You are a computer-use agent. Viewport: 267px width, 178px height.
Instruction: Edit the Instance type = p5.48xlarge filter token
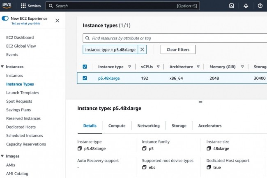(110, 50)
